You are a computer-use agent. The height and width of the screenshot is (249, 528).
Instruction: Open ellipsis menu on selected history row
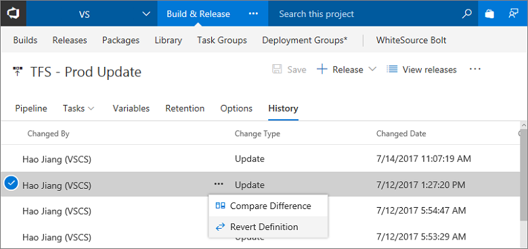[x=219, y=184]
